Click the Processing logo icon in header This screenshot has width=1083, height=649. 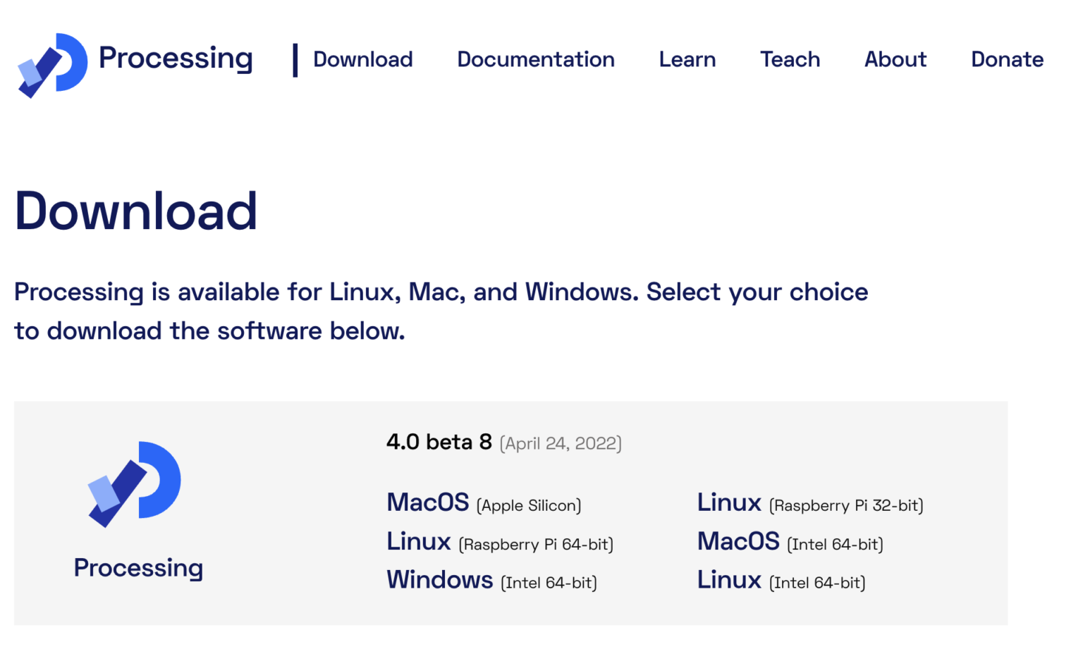pyautogui.click(x=53, y=64)
